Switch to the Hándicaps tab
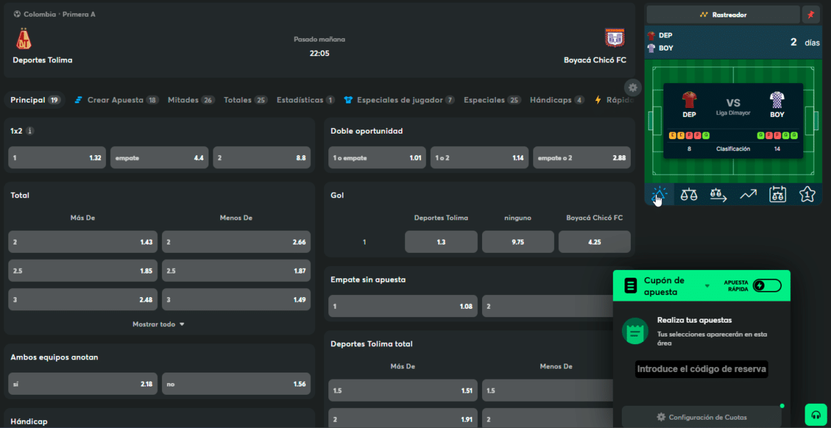The height and width of the screenshot is (428, 831). click(x=557, y=100)
